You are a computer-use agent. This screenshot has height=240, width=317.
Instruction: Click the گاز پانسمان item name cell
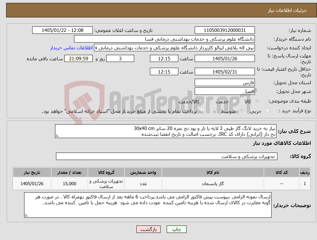pyautogui.click(x=213, y=184)
